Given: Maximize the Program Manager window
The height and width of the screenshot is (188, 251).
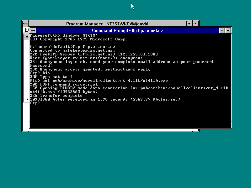Looking at the screenshot, I should (195, 24).
